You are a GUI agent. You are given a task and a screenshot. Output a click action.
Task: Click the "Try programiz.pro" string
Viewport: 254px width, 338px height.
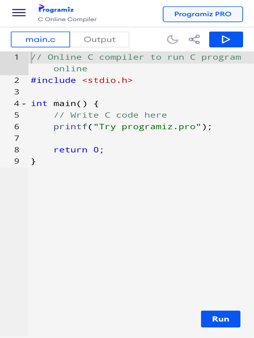click(x=147, y=127)
